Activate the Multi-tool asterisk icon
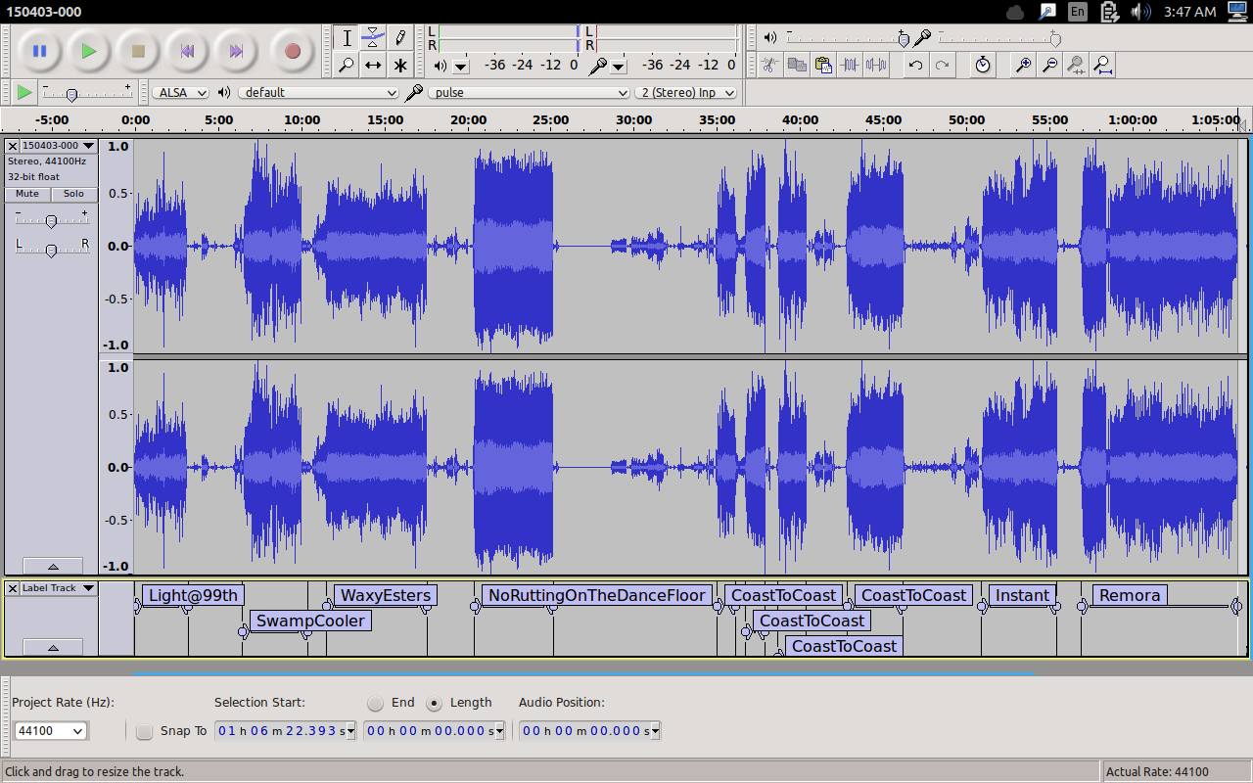Screen dimensions: 1253x783 (400, 66)
